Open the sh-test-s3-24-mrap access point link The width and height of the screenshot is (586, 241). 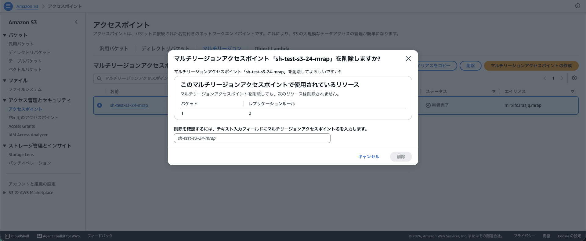(x=129, y=105)
